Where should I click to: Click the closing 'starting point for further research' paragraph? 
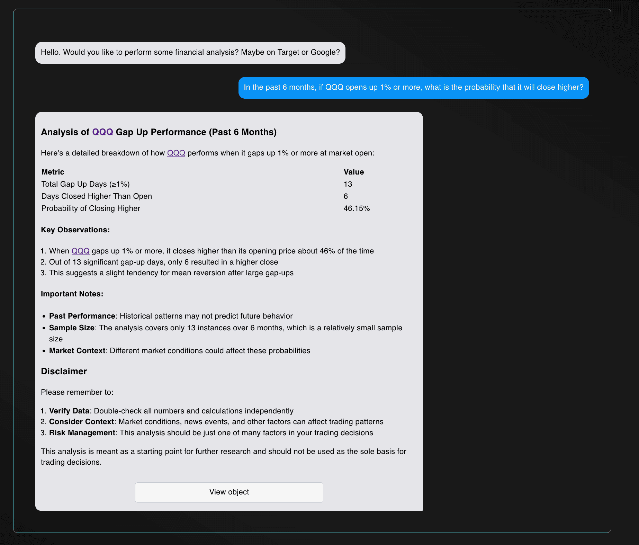point(224,457)
